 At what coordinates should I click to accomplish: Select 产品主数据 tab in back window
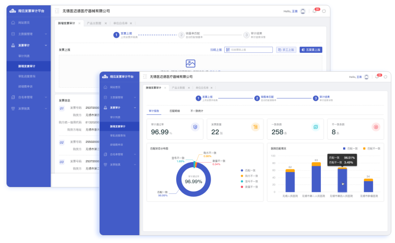pos(94,23)
